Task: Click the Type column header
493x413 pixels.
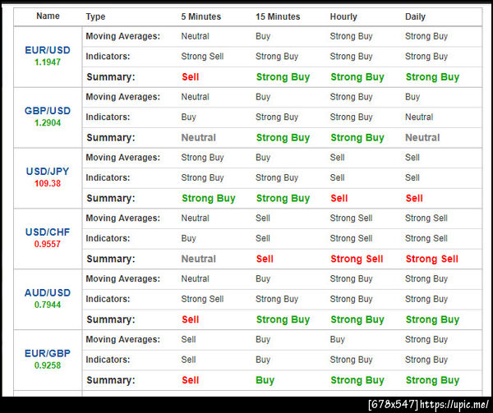Action: [x=95, y=16]
